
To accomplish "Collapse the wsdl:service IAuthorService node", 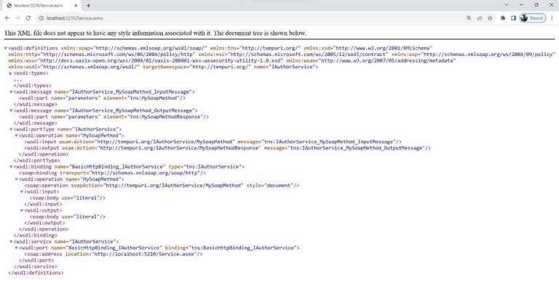I will pyautogui.click(x=11, y=242).
